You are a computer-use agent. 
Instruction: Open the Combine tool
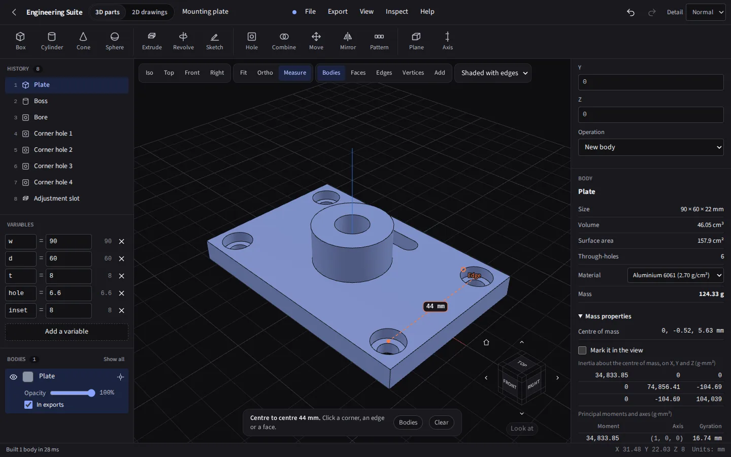pos(284,41)
